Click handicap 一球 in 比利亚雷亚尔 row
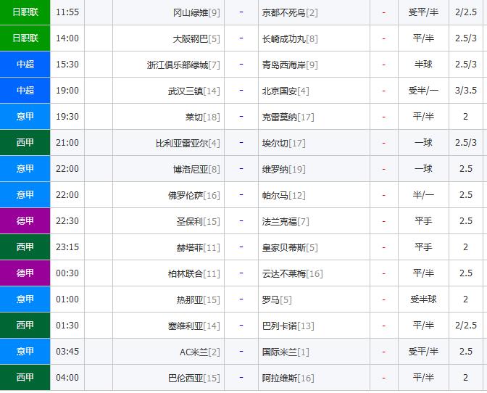 (x=423, y=143)
